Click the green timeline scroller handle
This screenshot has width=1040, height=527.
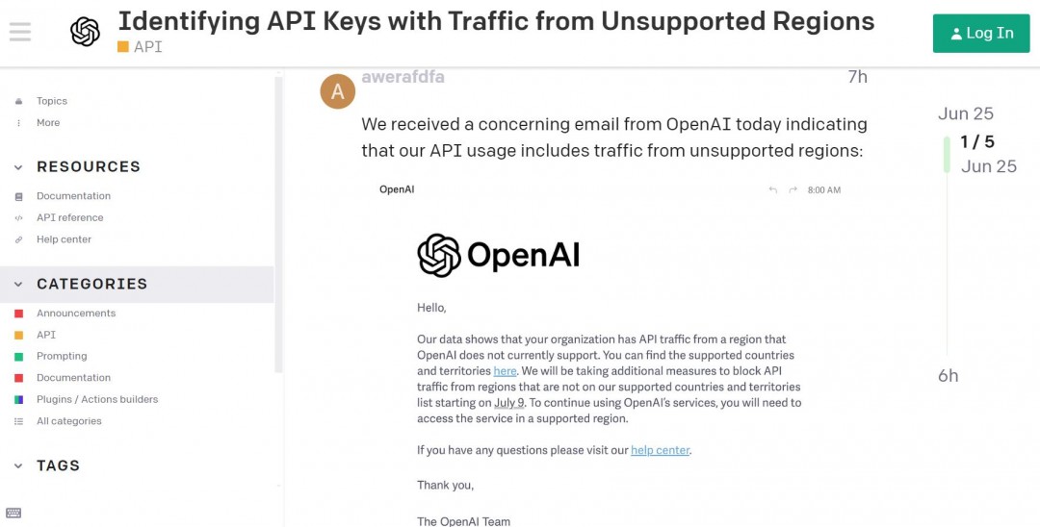tap(947, 154)
